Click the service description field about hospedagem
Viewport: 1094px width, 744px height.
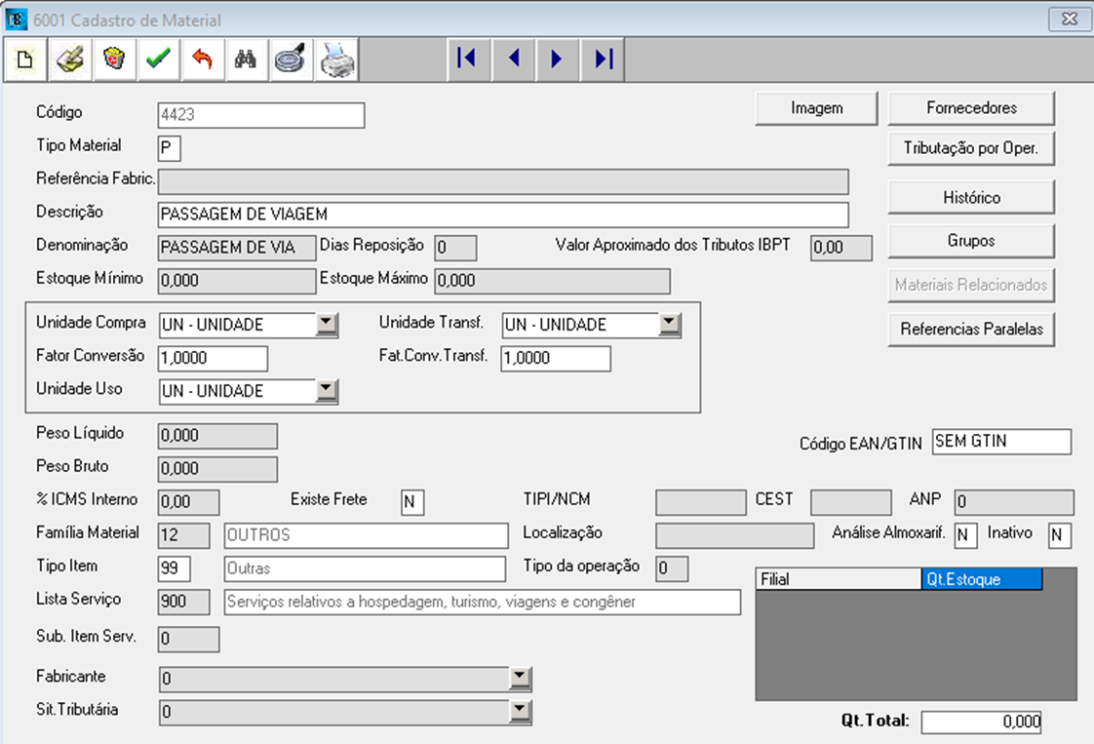pyautogui.click(x=482, y=602)
